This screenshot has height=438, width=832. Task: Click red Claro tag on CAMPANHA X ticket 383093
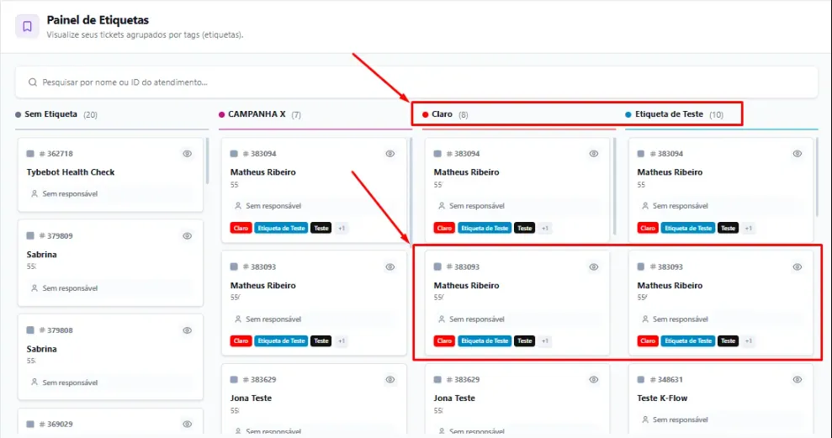(x=241, y=341)
